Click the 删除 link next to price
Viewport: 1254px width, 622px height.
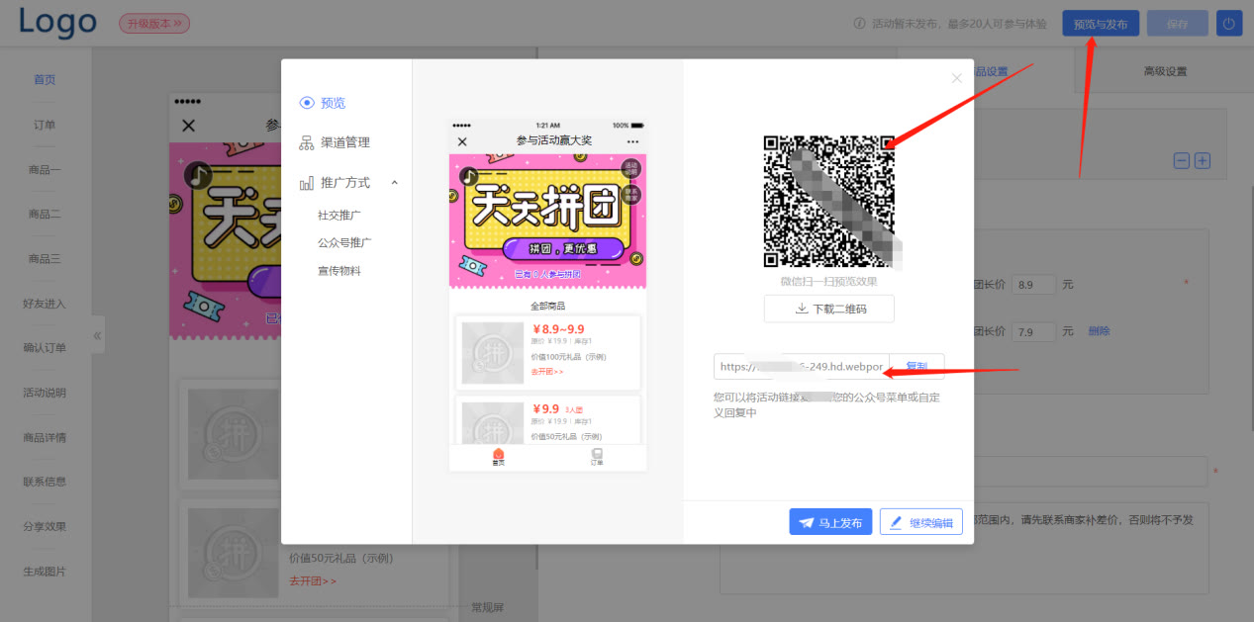[x=1099, y=330]
